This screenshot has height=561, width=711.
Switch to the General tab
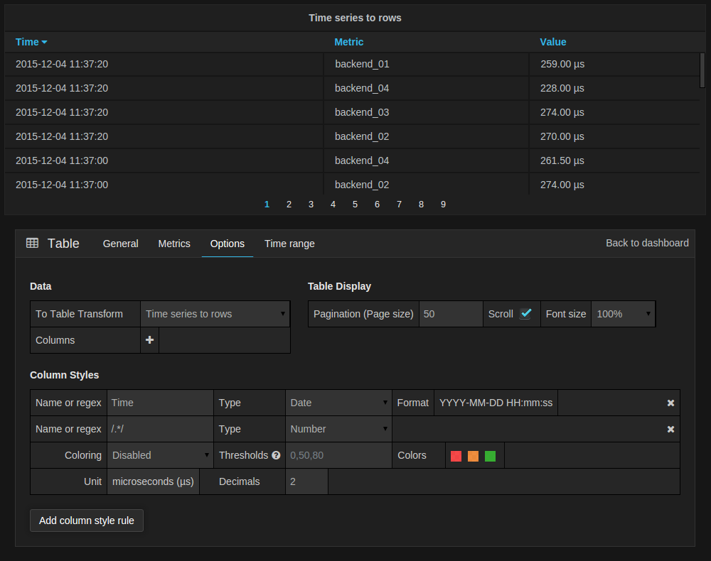pyautogui.click(x=121, y=244)
